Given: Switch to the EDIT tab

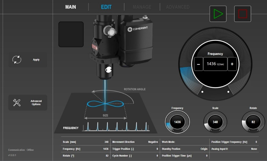Looking at the screenshot, I should 106,7.
